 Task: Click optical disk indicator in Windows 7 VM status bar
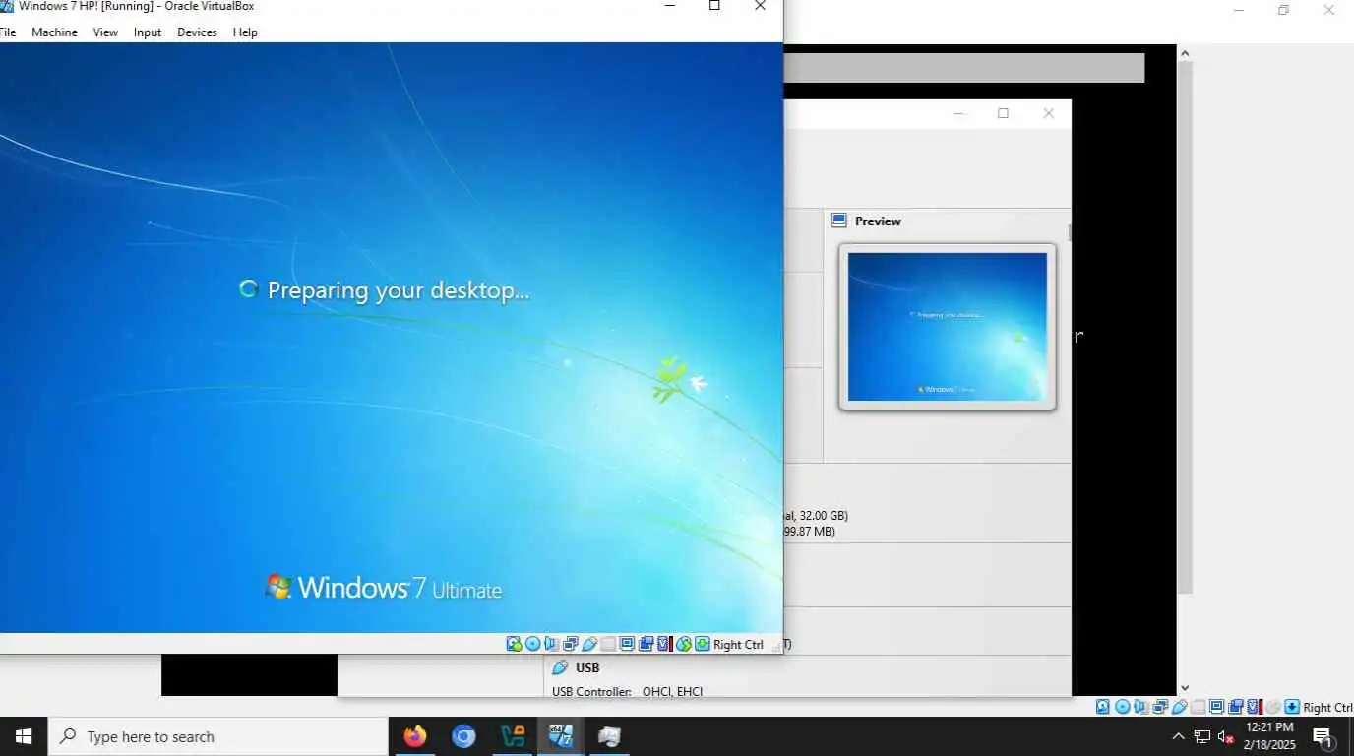click(x=532, y=644)
